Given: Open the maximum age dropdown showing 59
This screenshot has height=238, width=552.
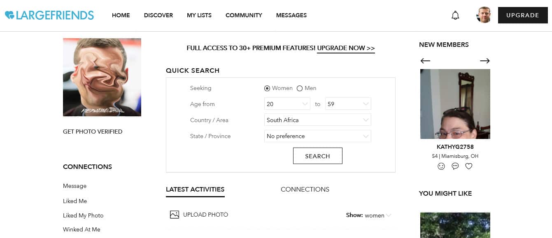Looking at the screenshot, I should point(348,104).
